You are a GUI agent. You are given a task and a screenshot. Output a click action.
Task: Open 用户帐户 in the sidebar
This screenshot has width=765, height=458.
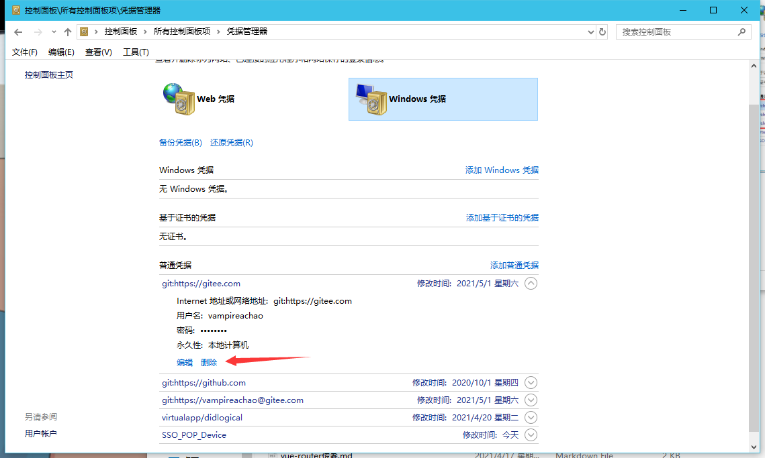[x=42, y=433]
